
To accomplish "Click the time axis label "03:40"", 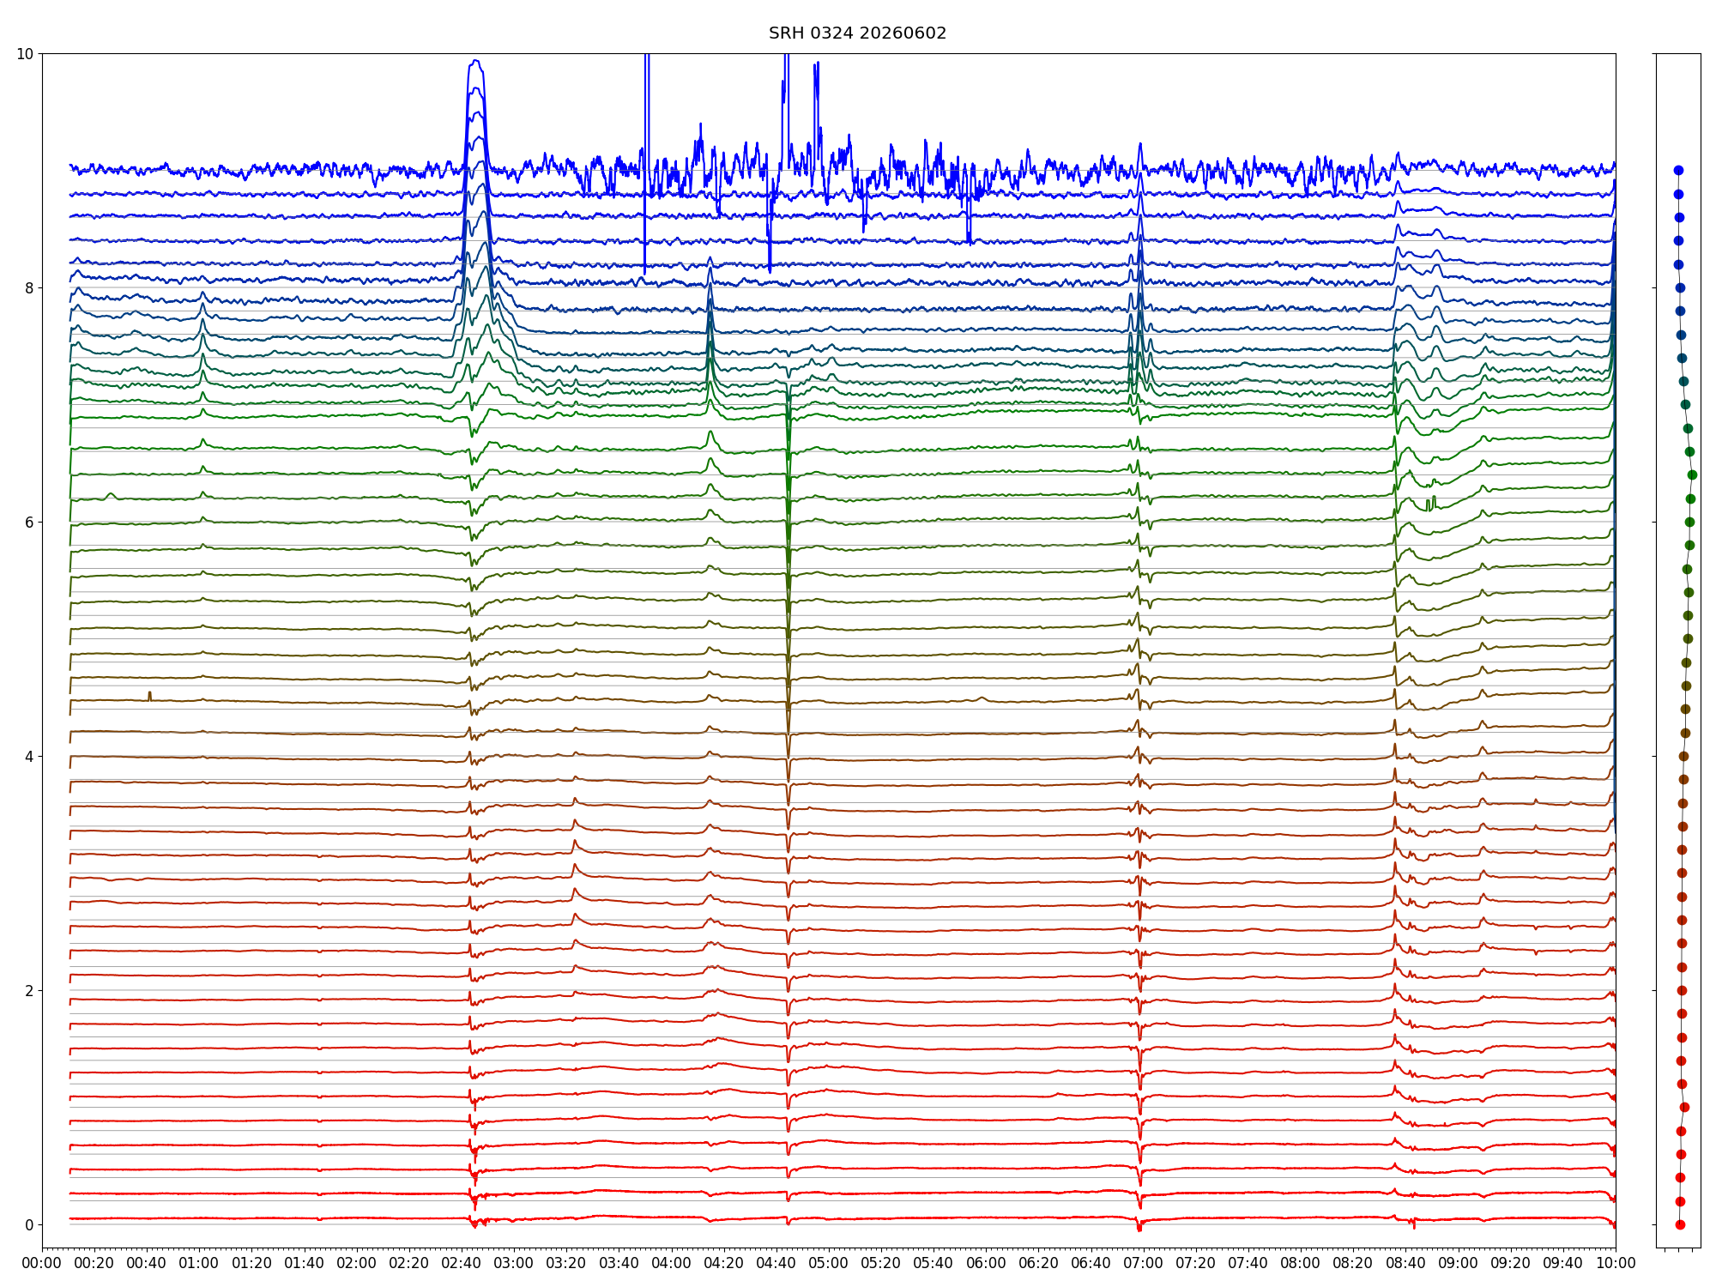I will tap(619, 1264).
